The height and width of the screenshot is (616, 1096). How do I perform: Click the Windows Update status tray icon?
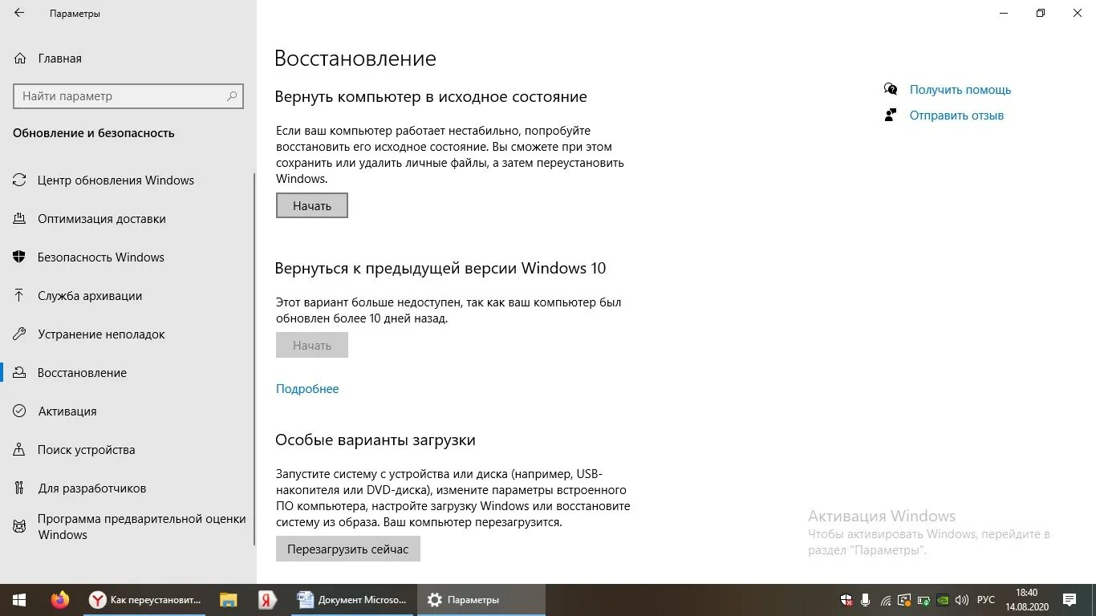click(x=904, y=600)
